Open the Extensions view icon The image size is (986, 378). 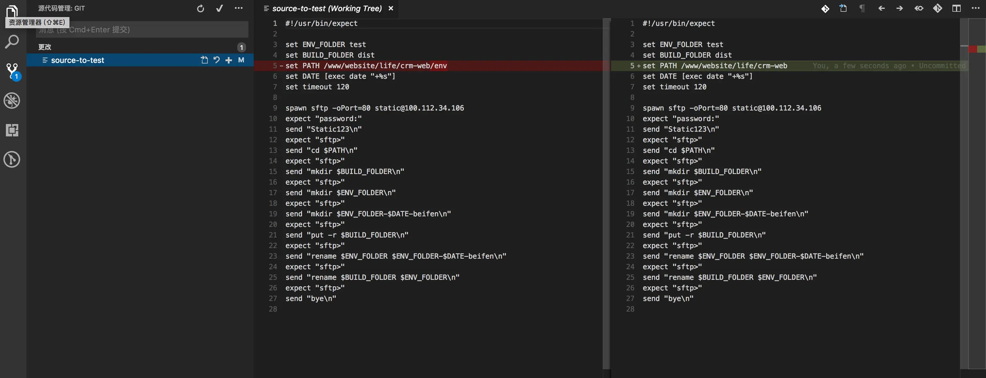click(x=12, y=130)
